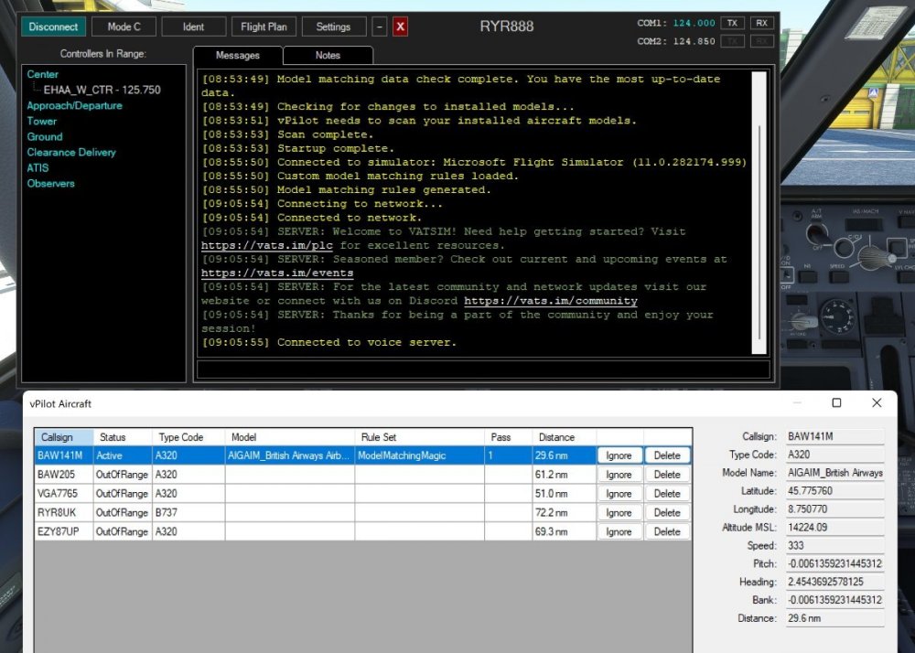
Task: Click the message text input field
Action: [x=482, y=369]
